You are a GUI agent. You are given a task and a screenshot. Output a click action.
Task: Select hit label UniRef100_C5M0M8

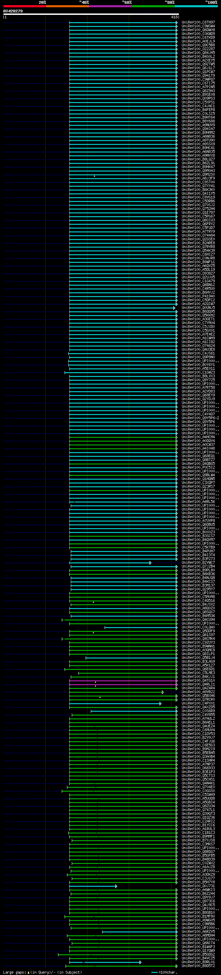click(x=198, y=597)
